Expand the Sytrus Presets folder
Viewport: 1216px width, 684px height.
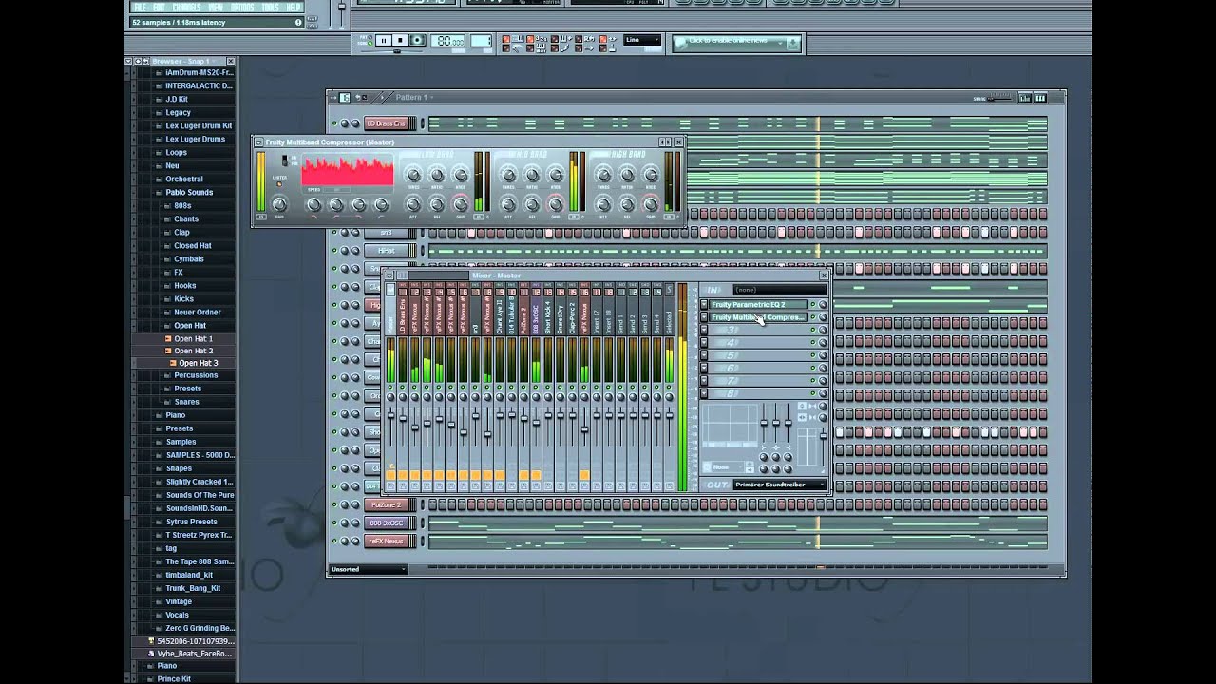(x=191, y=522)
